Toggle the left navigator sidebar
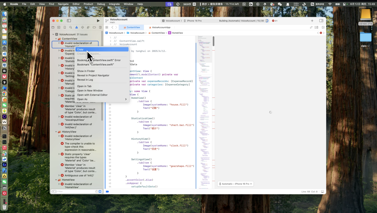Image resolution: width=377 pixels, height=213 pixels. [69, 21]
